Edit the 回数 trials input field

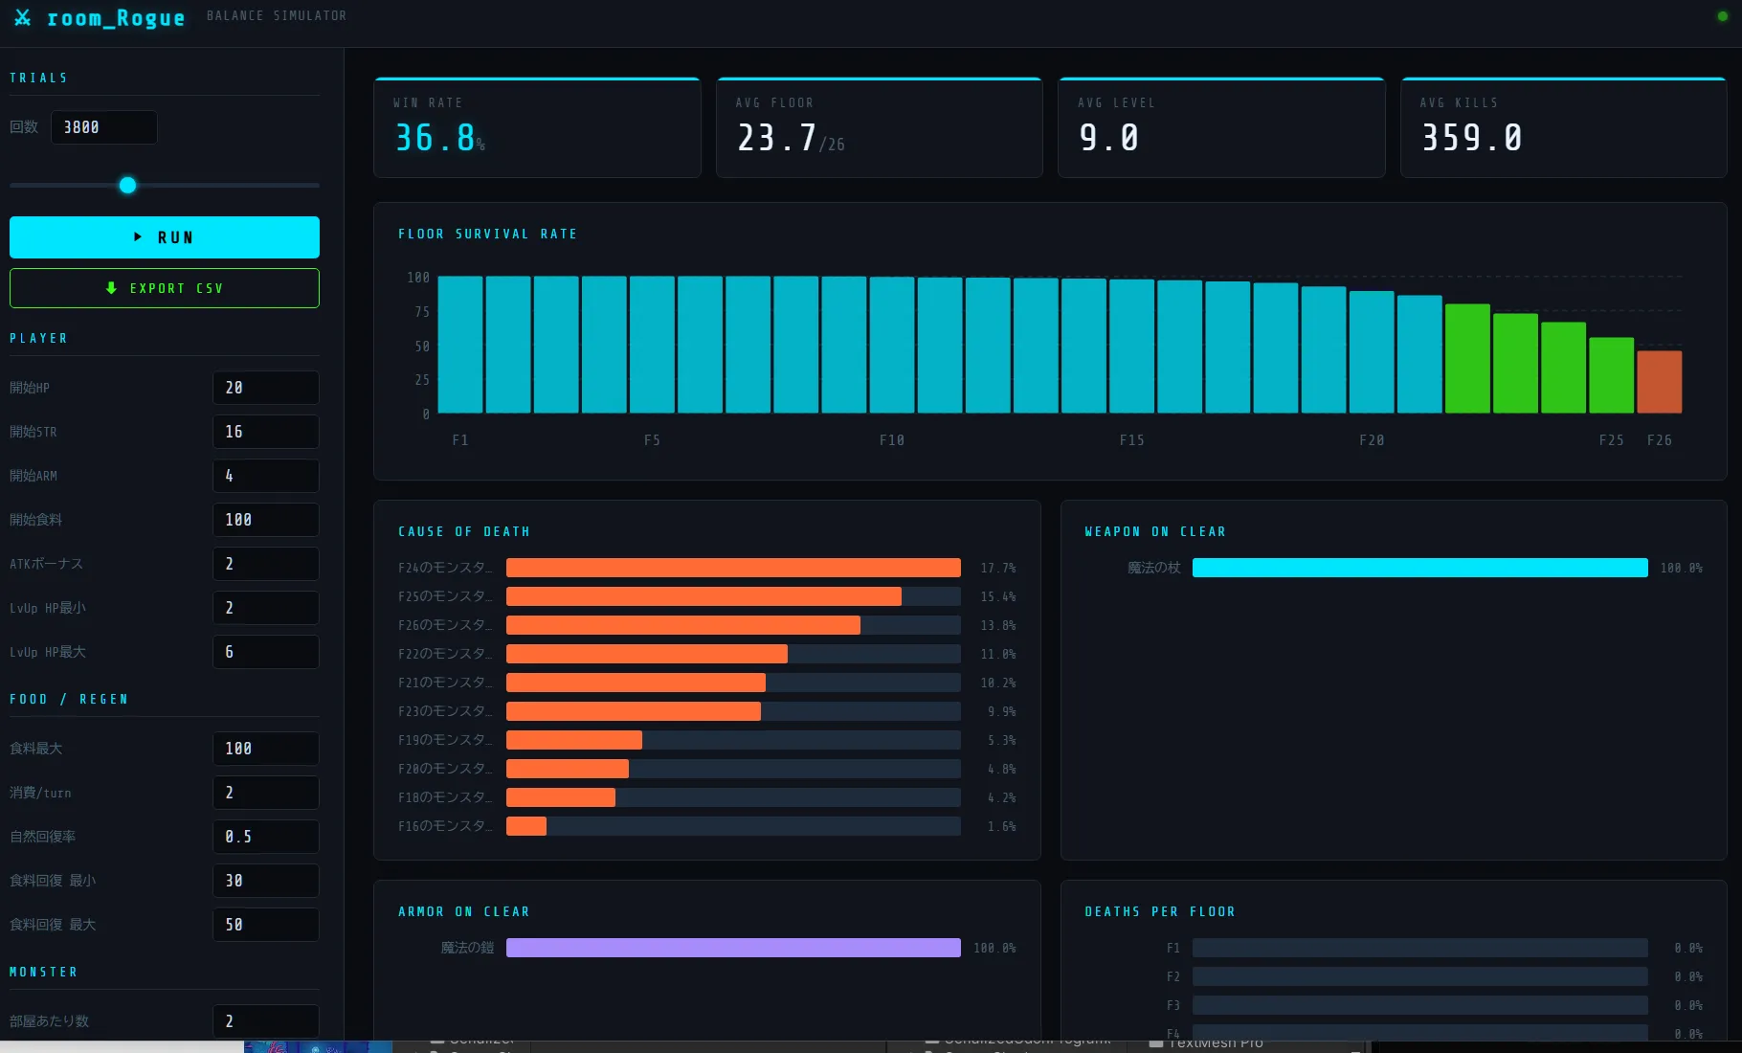click(103, 127)
